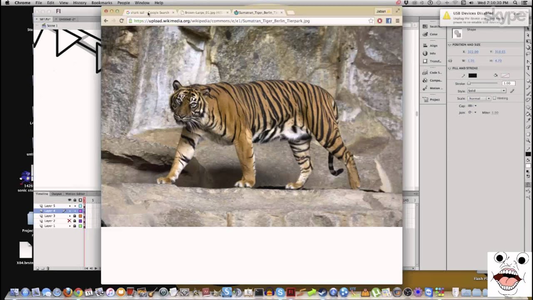
Task: Open the Color panel in Flash
Action: tap(431, 34)
